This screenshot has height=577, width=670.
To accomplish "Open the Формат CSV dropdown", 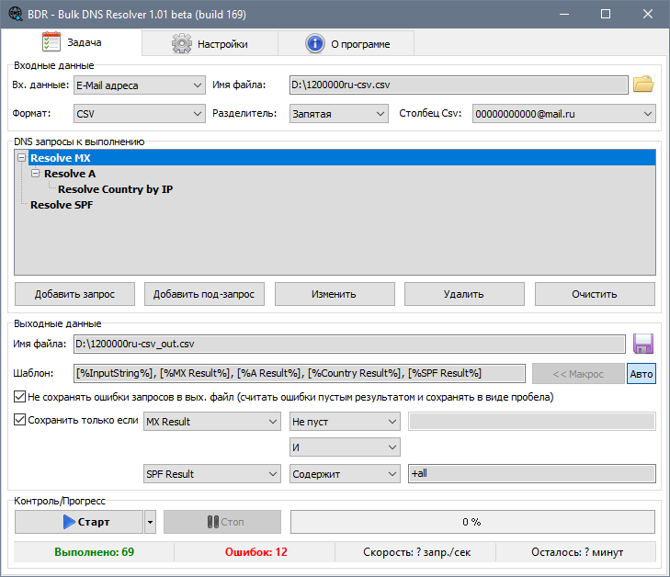I will 140,114.
